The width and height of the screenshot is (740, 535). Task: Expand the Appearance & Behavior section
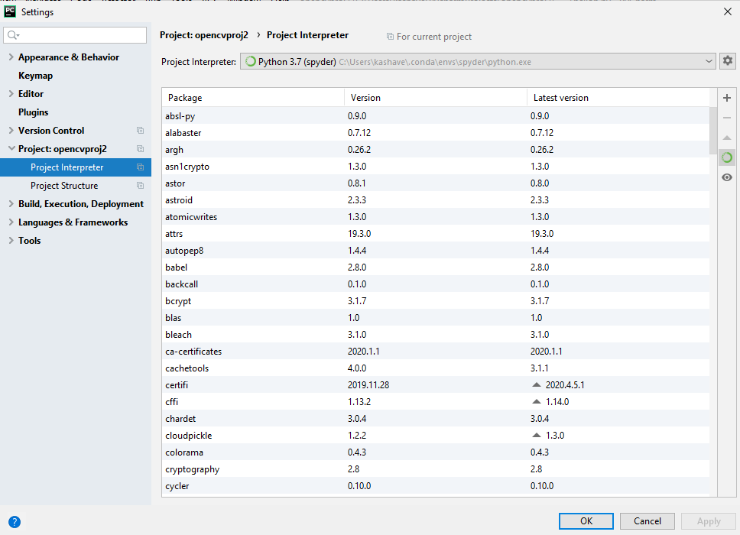11,57
